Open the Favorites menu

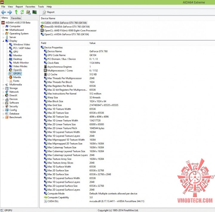click(30, 7)
